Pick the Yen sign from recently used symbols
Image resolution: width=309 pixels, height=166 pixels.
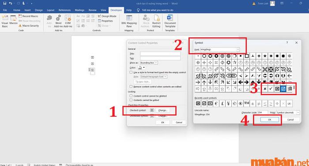(x=228, y=103)
